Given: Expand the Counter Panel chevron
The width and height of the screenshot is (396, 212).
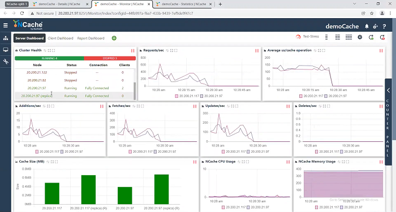Looking at the screenshot, I should pos(389,90).
